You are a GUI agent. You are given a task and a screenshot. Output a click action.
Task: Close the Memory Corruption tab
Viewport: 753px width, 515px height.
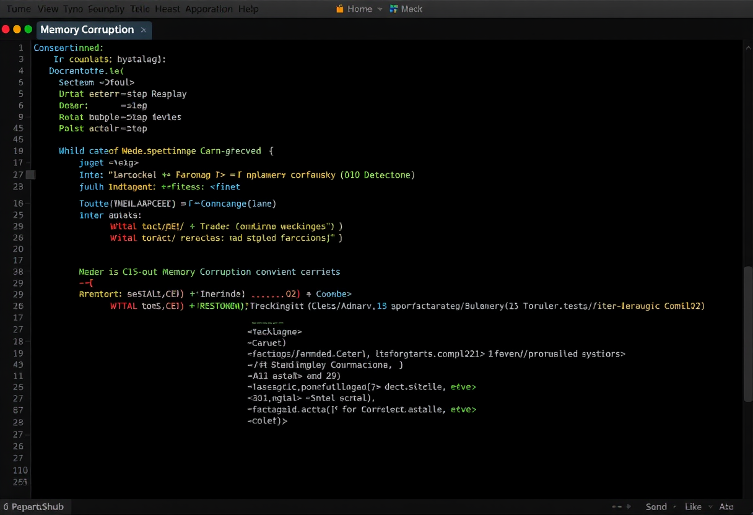[144, 30]
